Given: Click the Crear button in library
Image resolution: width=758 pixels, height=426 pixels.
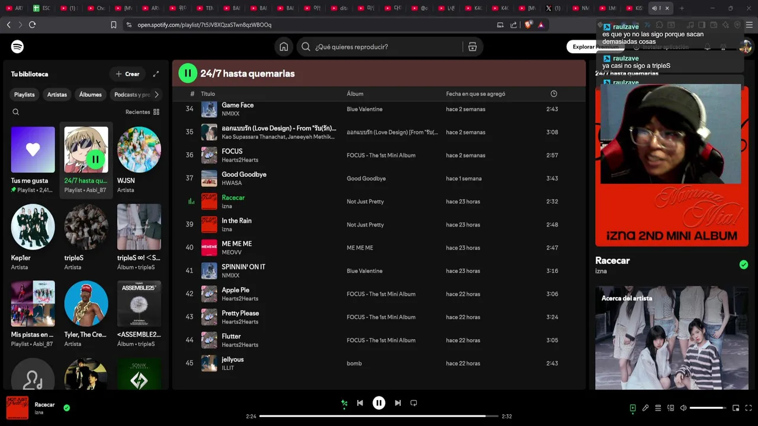Looking at the screenshot, I should click(x=127, y=74).
